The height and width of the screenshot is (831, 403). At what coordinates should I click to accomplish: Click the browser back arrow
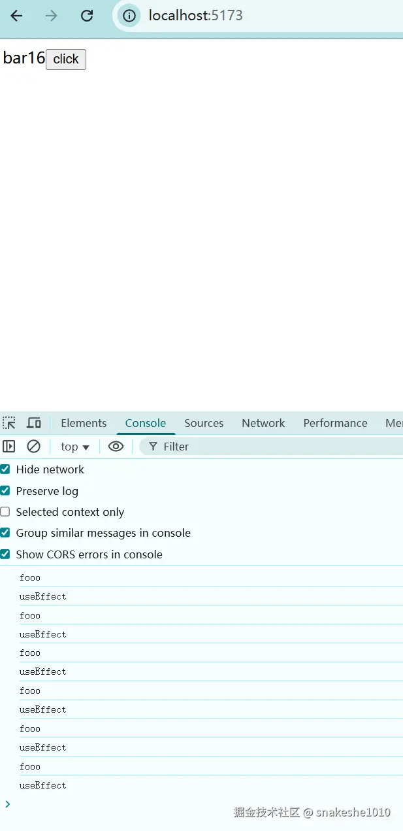16,16
